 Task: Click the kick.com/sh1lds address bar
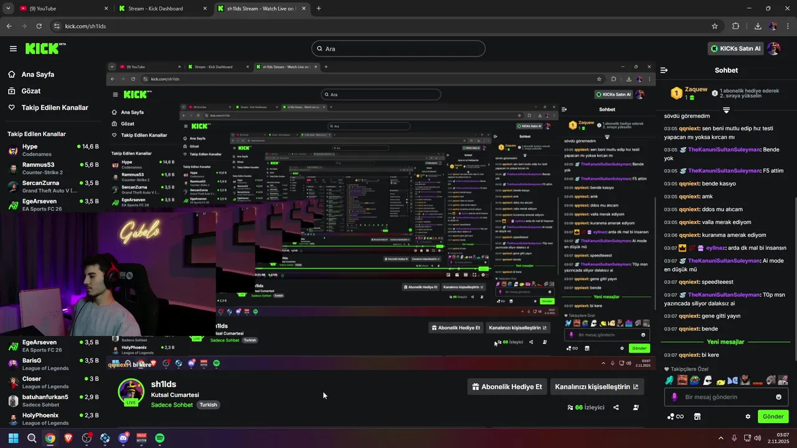(x=386, y=26)
